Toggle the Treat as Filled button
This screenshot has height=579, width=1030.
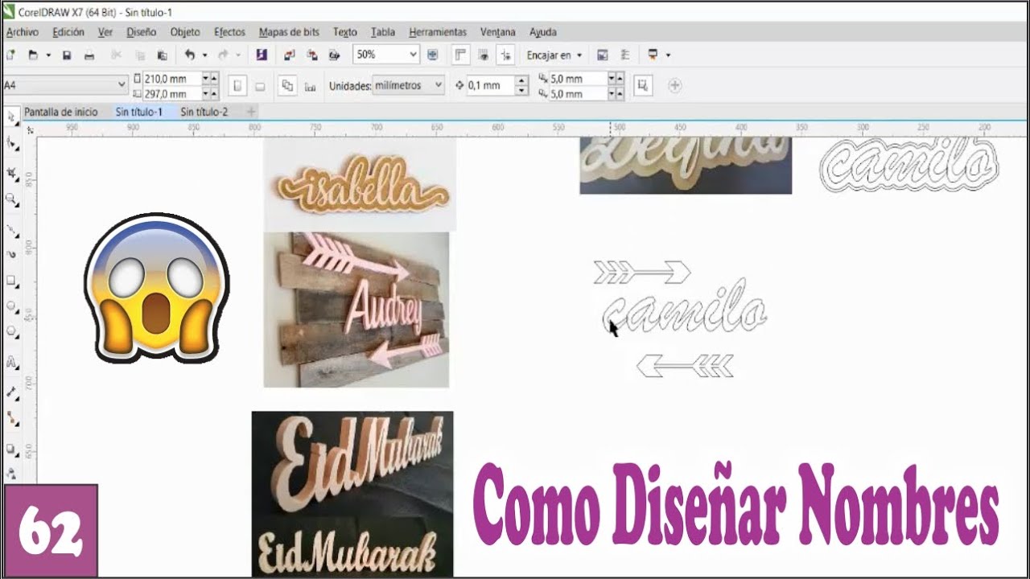642,85
